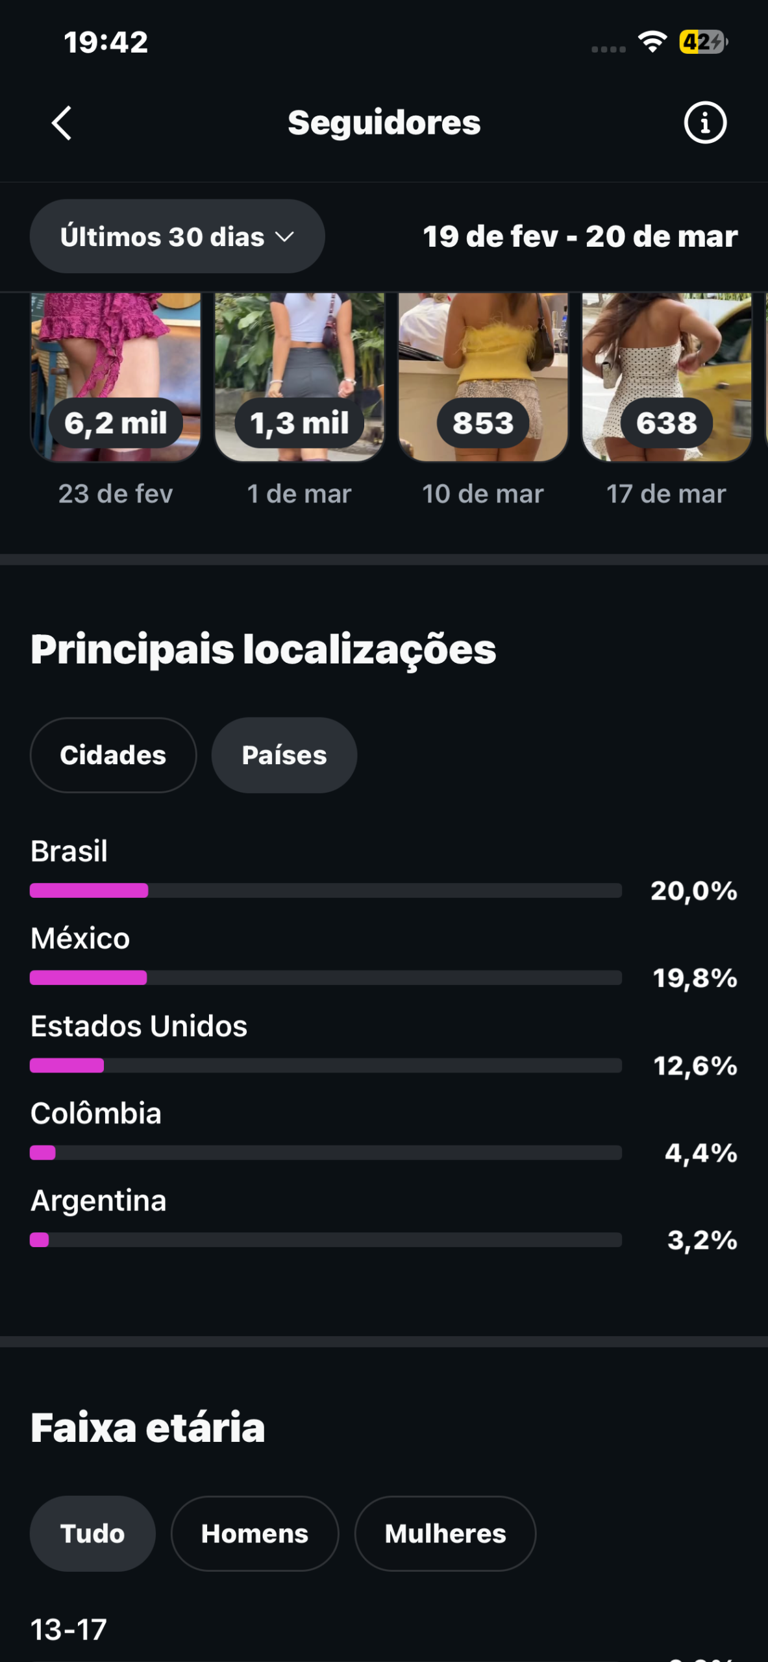Tap the Wi-Fi status icon
The height and width of the screenshot is (1662, 768).
click(x=652, y=42)
